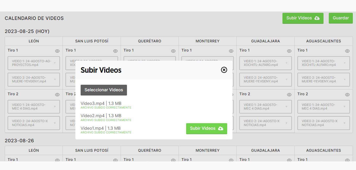Open León Tiro 1 Video 1 AG-PROYECTOS dropdown
Screen dimensions: 356x170
pyautogui.click(x=34, y=63)
